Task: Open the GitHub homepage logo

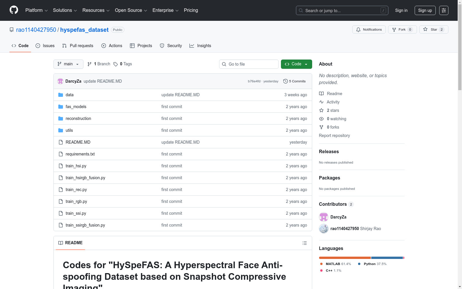Action: click(x=14, y=10)
